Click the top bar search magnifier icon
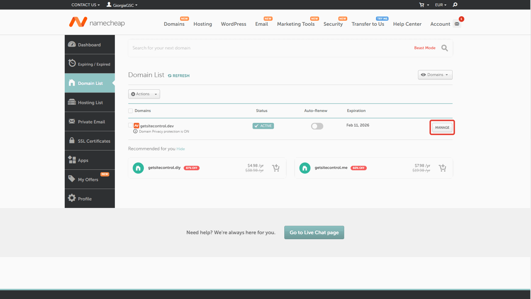The image size is (531, 299). coord(455,5)
